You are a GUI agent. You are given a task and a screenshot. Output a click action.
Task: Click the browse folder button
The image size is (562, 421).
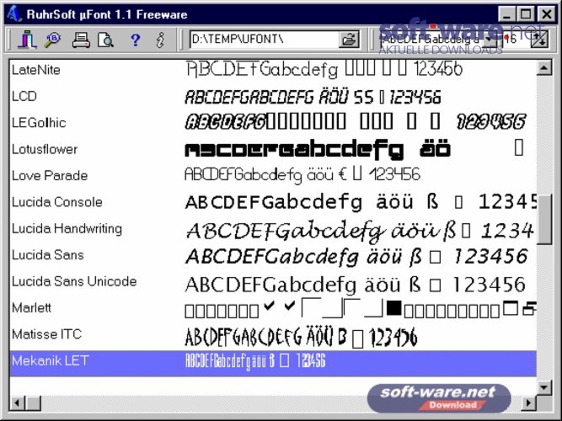click(349, 39)
